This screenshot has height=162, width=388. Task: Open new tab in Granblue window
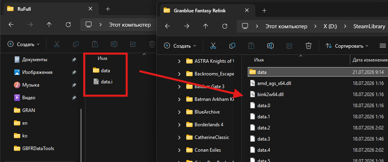click(264, 10)
